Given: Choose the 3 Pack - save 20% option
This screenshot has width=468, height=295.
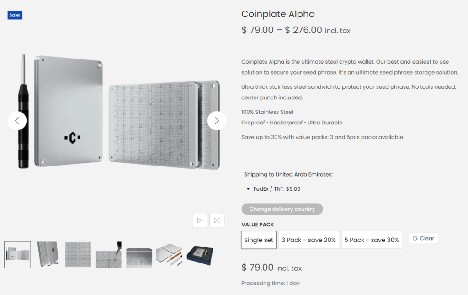Looking at the screenshot, I should [308, 240].
